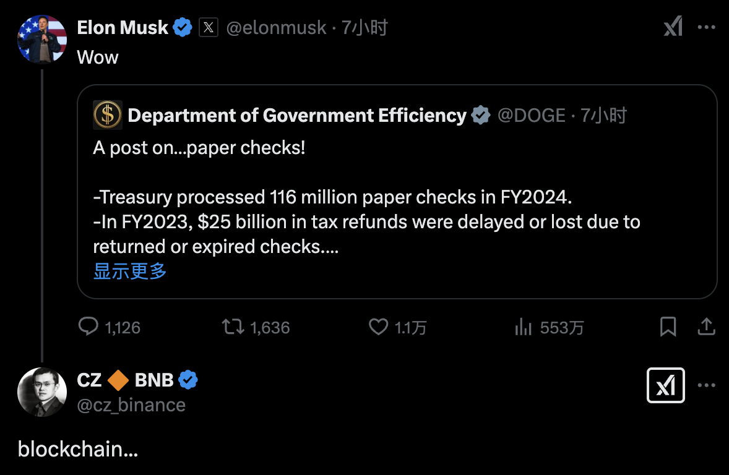Click the highlighted Grok button on CZ's post
Screen dimensions: 729x475
(x=666, y=385)
